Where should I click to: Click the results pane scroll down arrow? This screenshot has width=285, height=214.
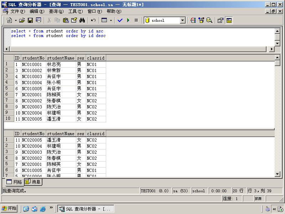click(x=277, y=174)
